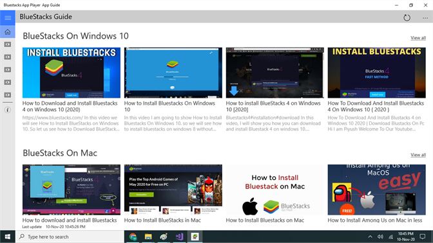The height and width of the screenshot is (243, 433).
Task: Click description starting 'Bluestacks4#installation#download'
Action: [x=273, y=123]
